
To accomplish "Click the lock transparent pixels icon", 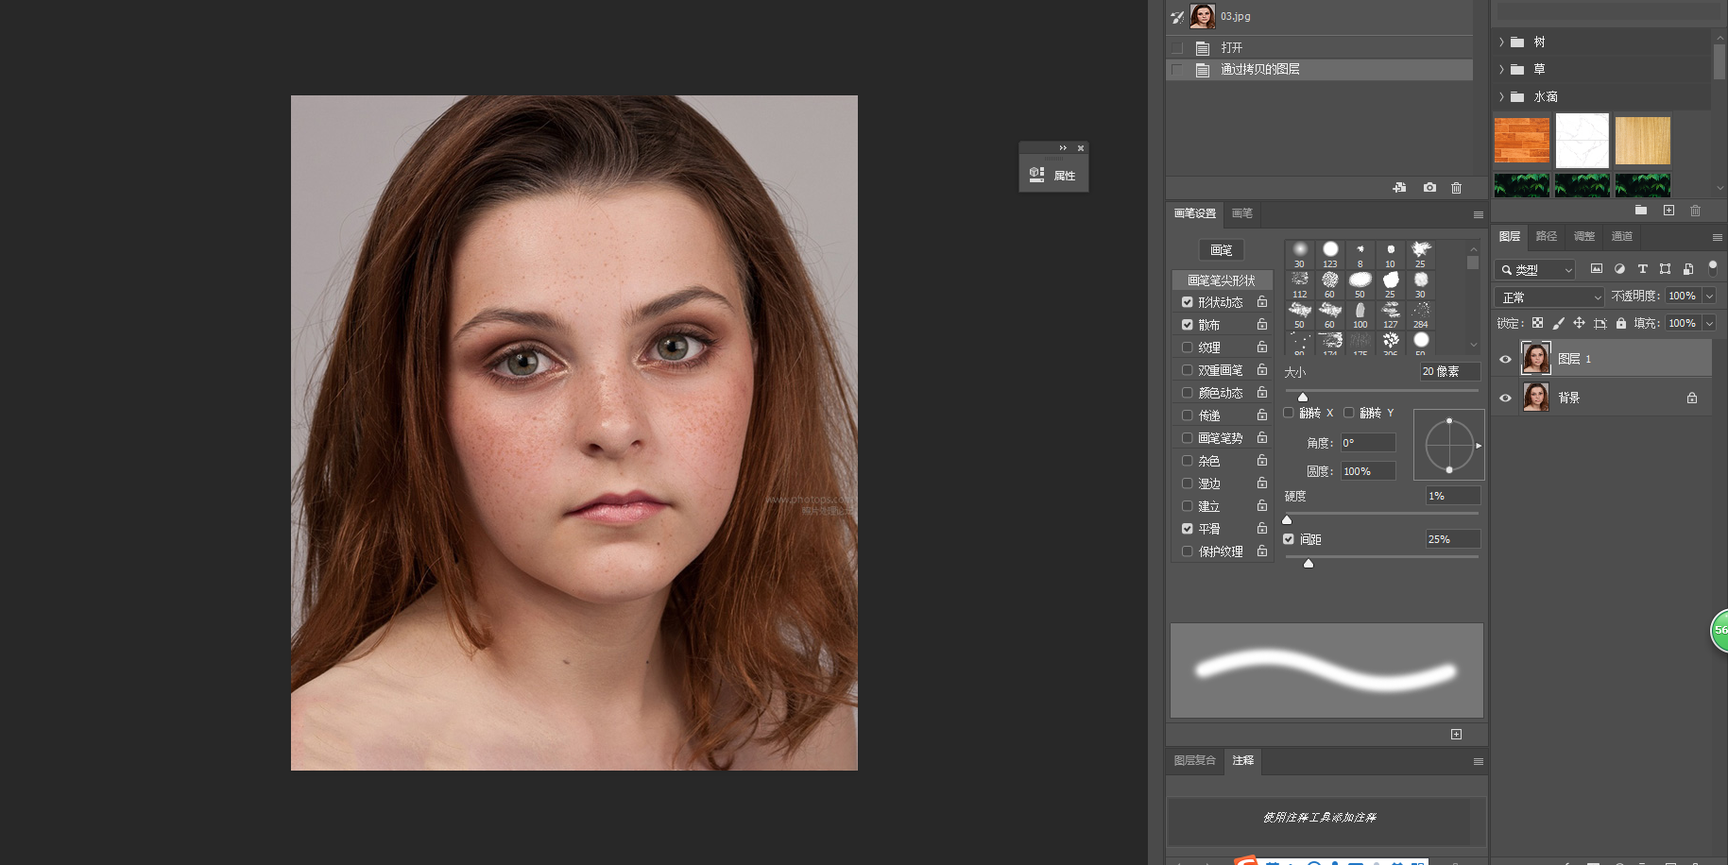I will point(1537,323).
